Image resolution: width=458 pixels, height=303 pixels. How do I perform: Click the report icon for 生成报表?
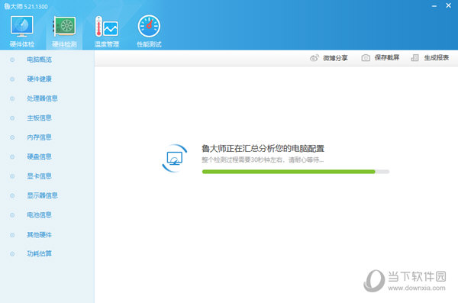click(x=414, y=58)
